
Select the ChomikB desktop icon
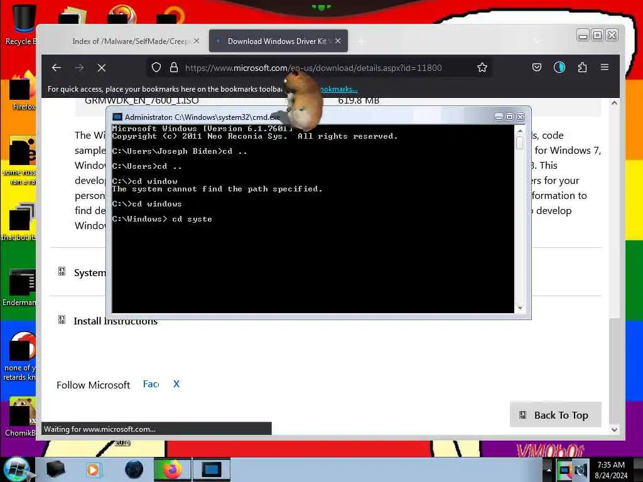(21, 417)
